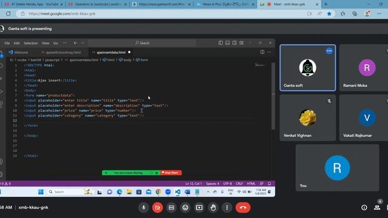Toggle secondary sidebar layout icon
This screenshot has width=388, height=218.
point(235,43)
